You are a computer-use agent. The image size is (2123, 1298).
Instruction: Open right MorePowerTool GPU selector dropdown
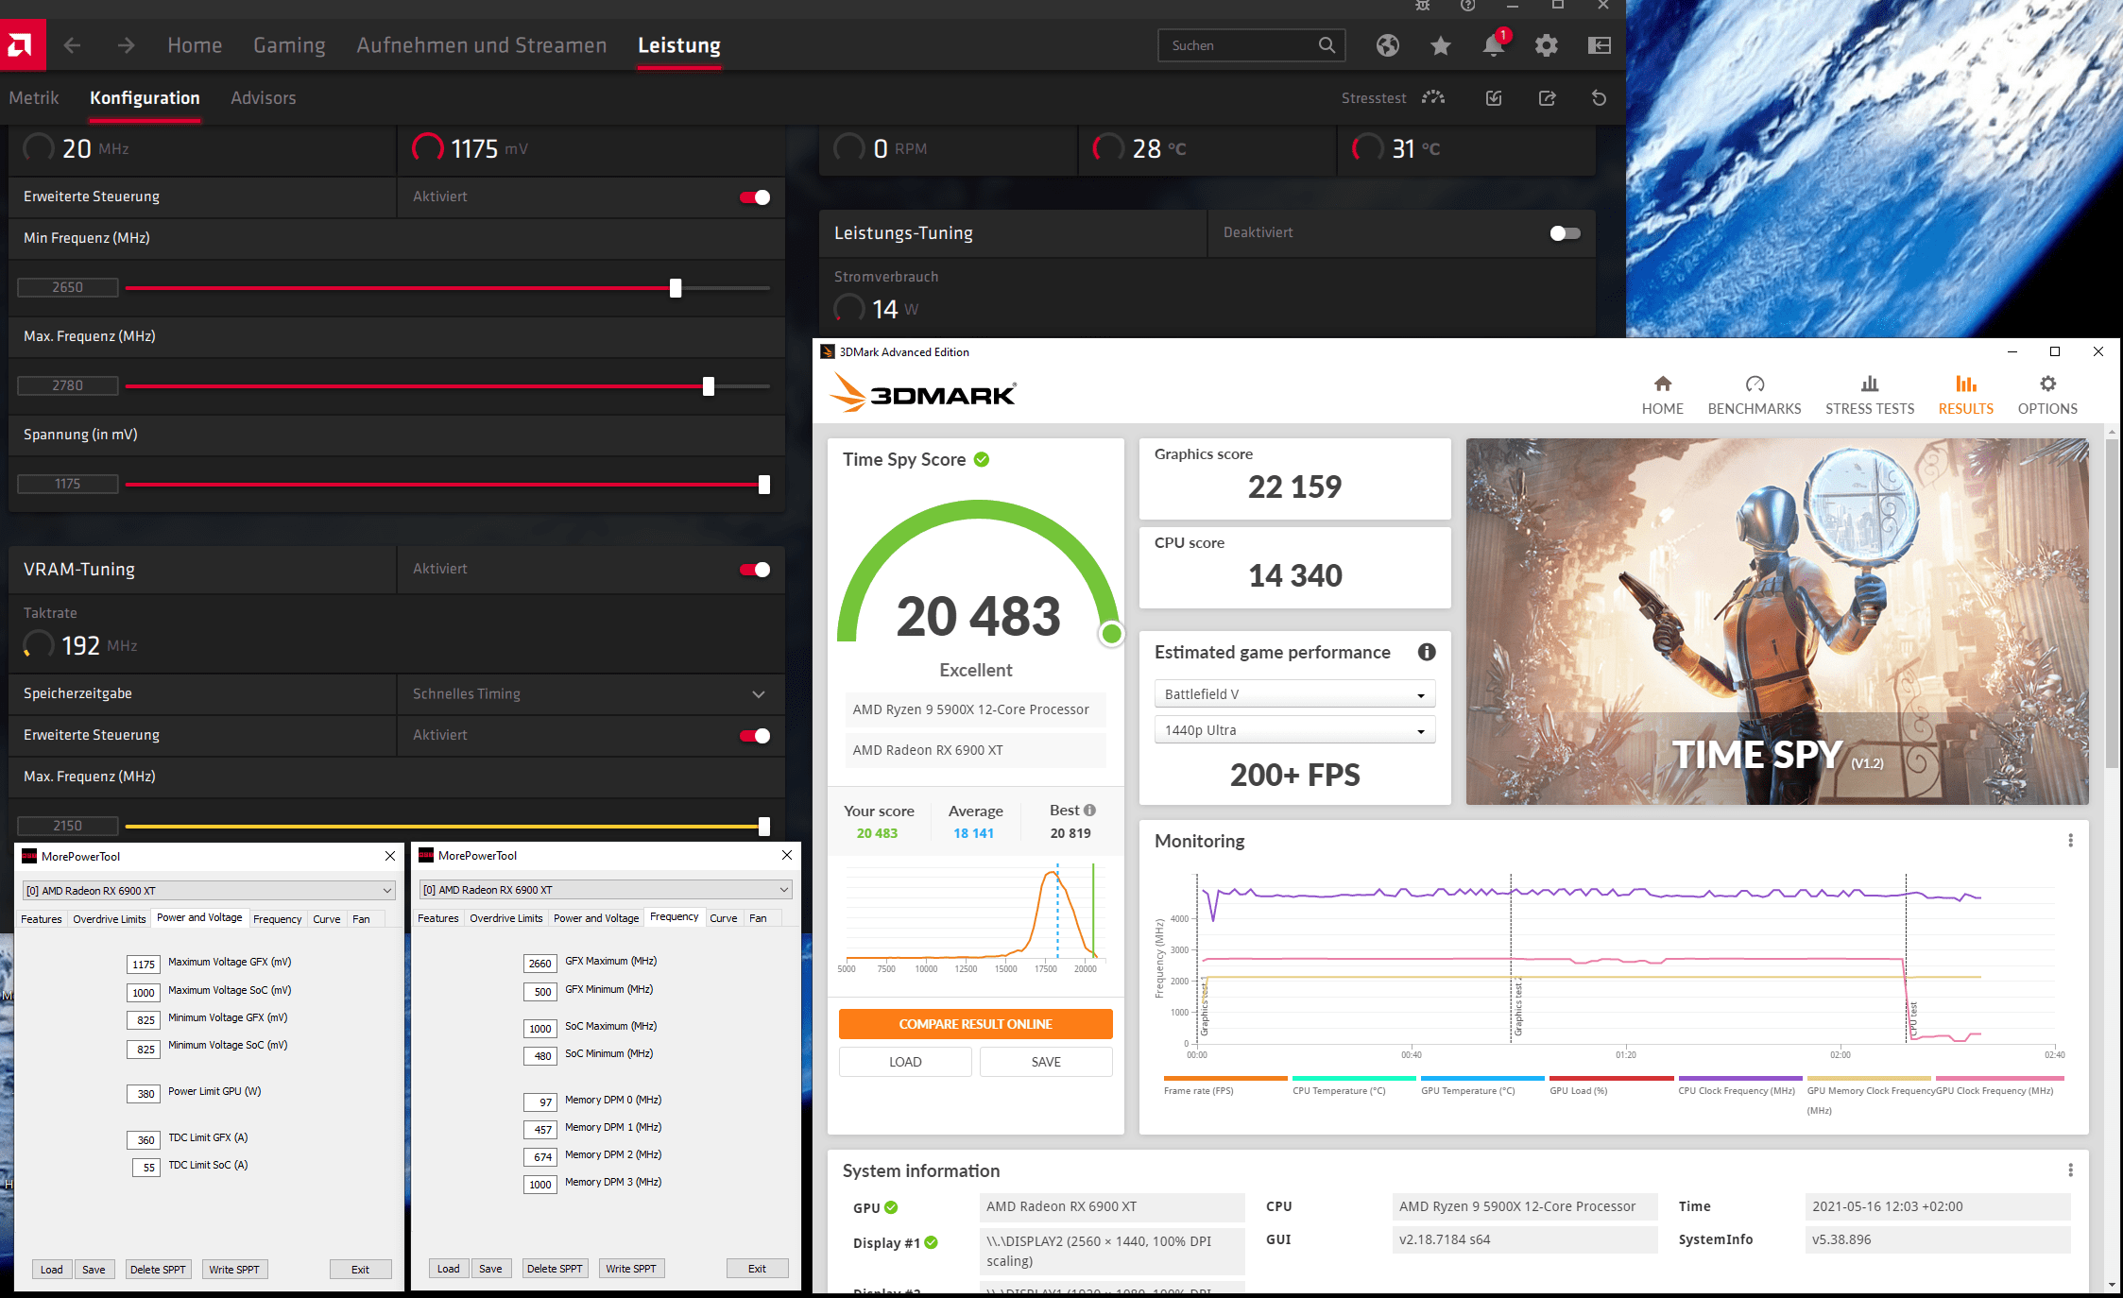tap(606, 890)
